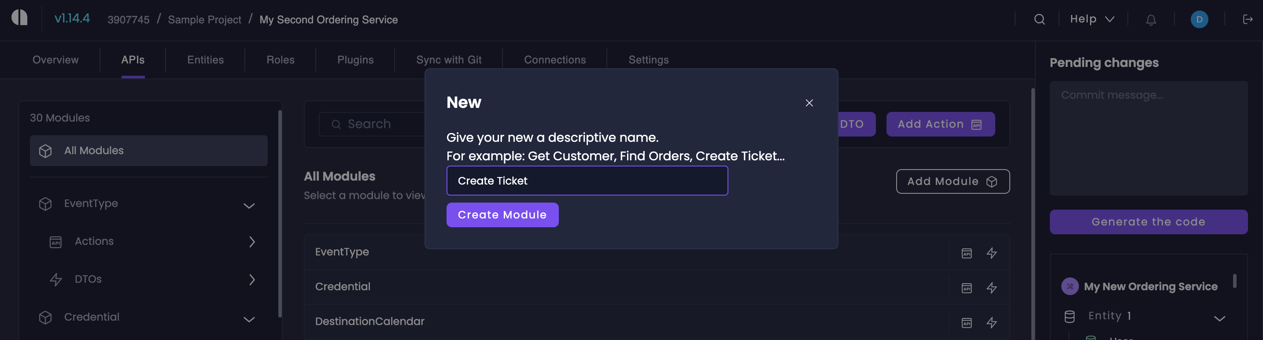The height and width of the screenshot is (340, 1263).
Task: Click API actions icon in DestinationCalendar row
Action: coord(966,322)
